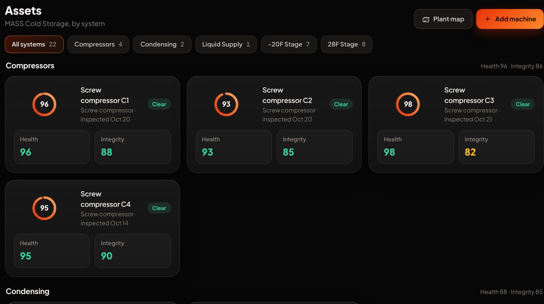The width and height of the screenshot is (544, 304).
Task: Select the Health 96 tile for C1
Action: tap(52, 147)
